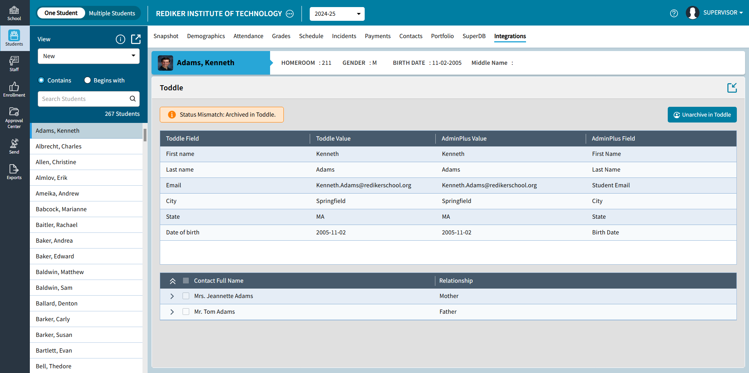
Task: Select Baker, Edward in the student list
Action: 86,256
